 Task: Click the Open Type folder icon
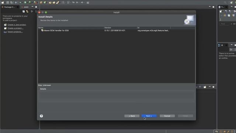coord(50,3)
